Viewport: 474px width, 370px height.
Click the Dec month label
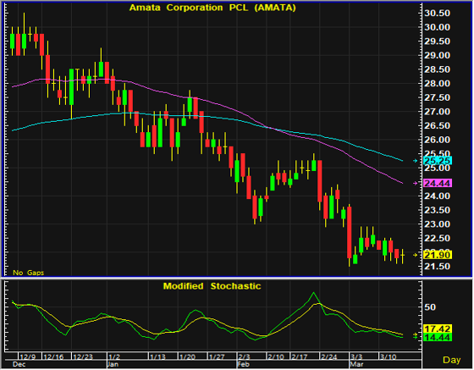click(19, 365)
